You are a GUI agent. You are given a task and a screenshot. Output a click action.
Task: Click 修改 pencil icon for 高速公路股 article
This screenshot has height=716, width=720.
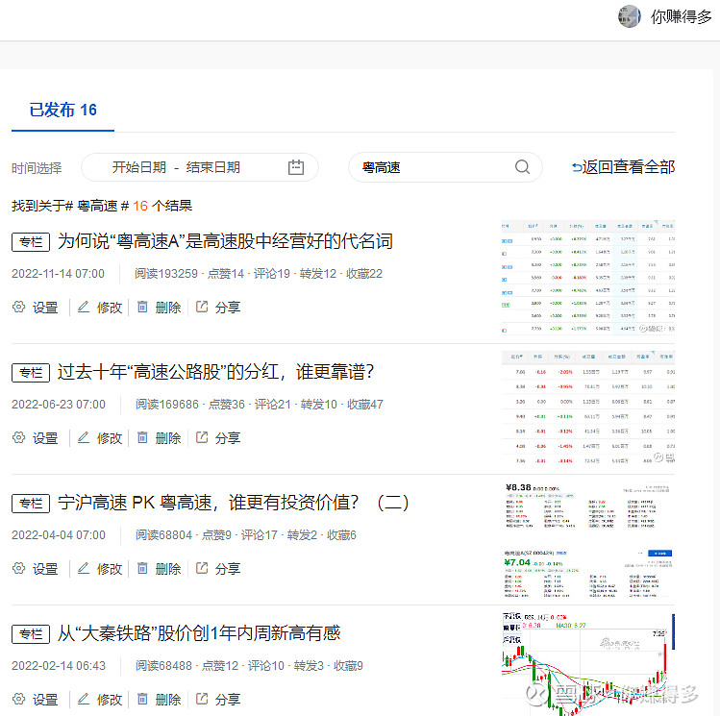83,437
